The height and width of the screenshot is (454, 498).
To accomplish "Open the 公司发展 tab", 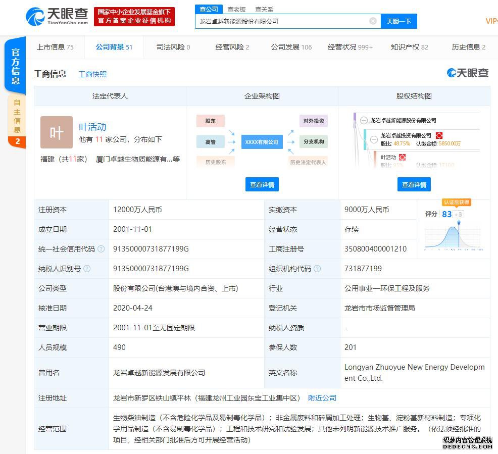I will (x=291, y=47).
